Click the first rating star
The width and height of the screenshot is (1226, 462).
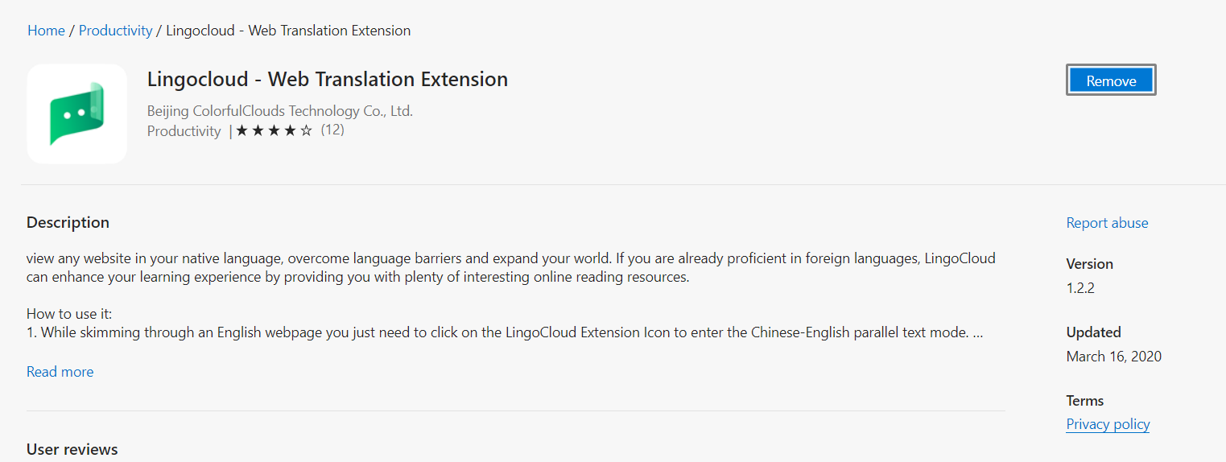tap(242, 130)
